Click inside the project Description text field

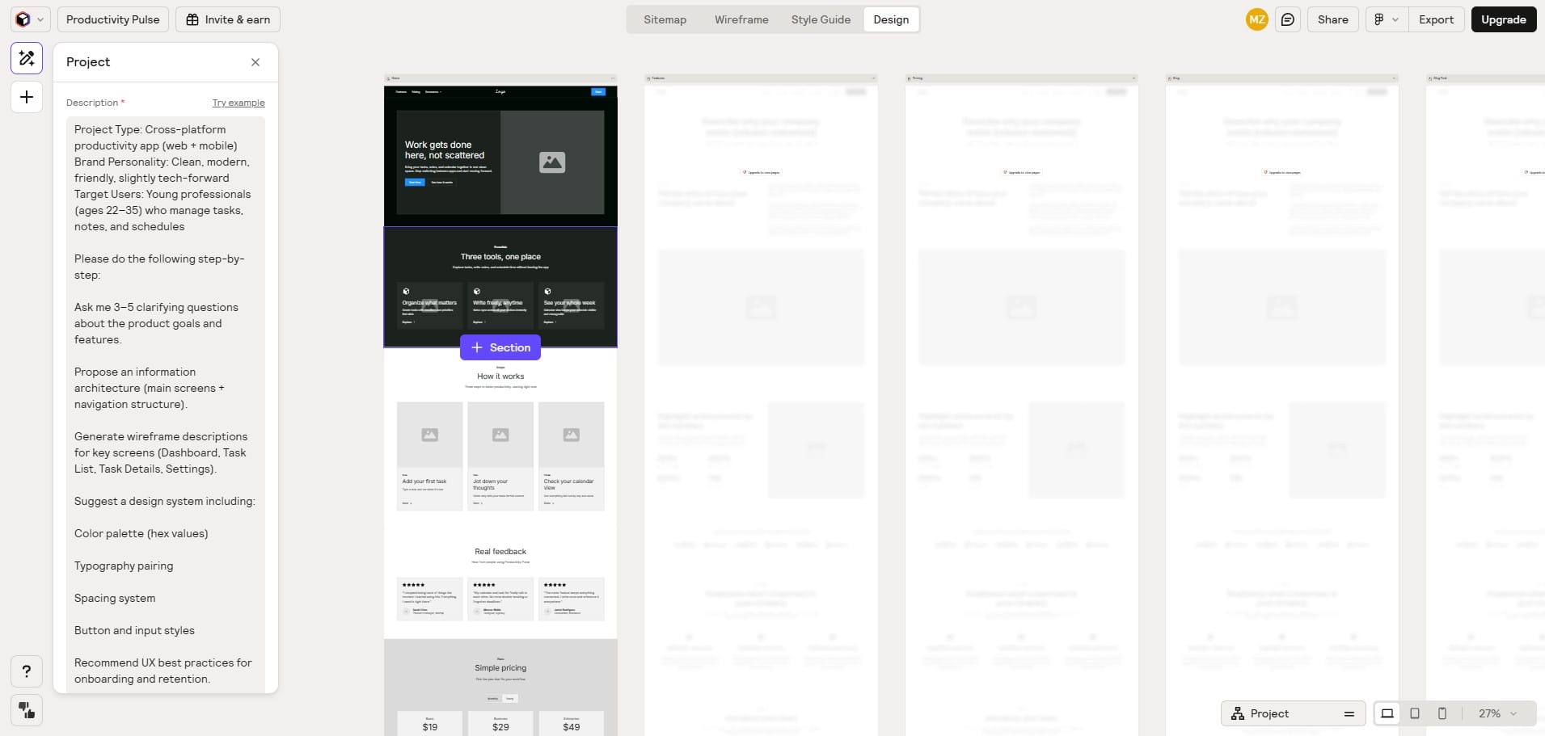pyautogui.click(x=164, y=323)
